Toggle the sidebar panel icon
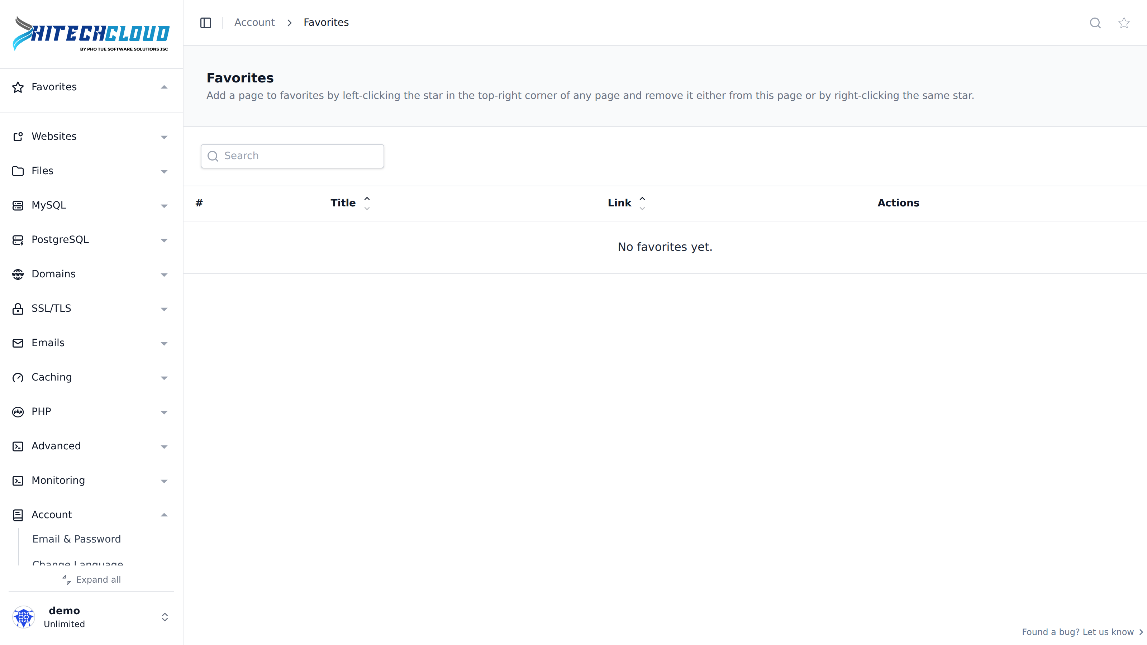 coord(205,23)
